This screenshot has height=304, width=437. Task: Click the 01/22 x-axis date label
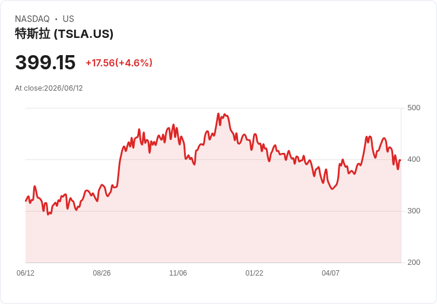coord(254,273)
